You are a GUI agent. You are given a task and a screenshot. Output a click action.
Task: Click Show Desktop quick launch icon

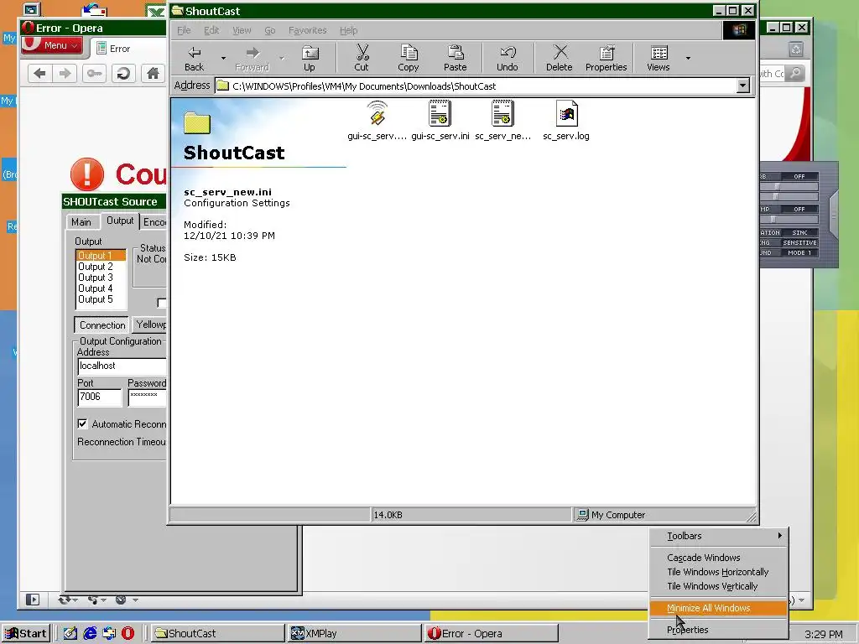[70, 633]
